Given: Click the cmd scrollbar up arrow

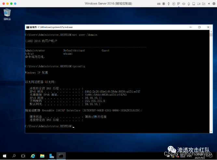Looking at the screenshot, I should pos(211,32).
